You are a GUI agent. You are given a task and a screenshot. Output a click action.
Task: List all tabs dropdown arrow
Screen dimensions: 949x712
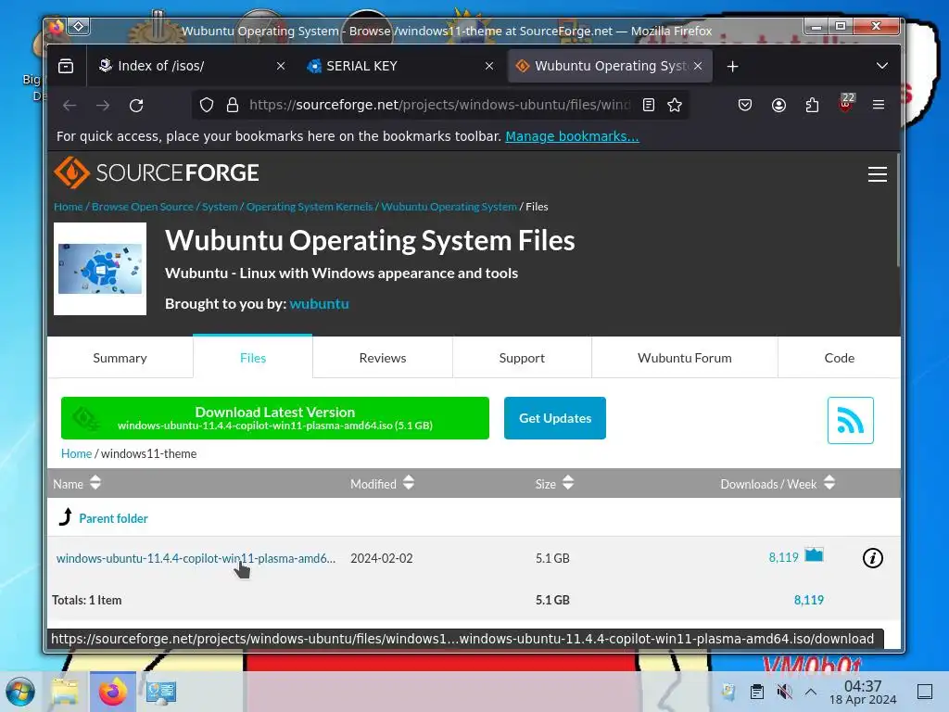point(882,66)
